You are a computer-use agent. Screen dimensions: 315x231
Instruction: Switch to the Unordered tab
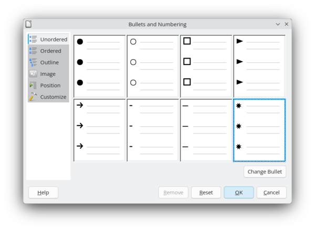point(48,39)
